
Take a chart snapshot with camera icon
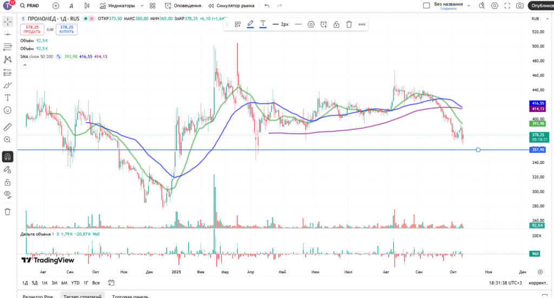(x=520, y=5)
